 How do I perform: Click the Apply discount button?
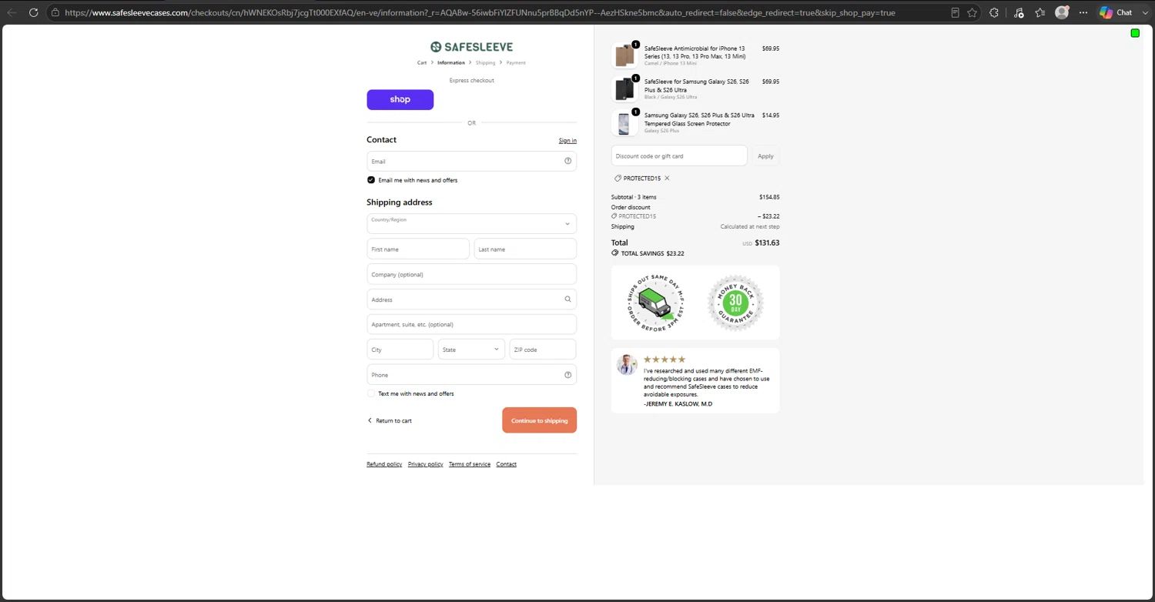click(x=765, y=156)
